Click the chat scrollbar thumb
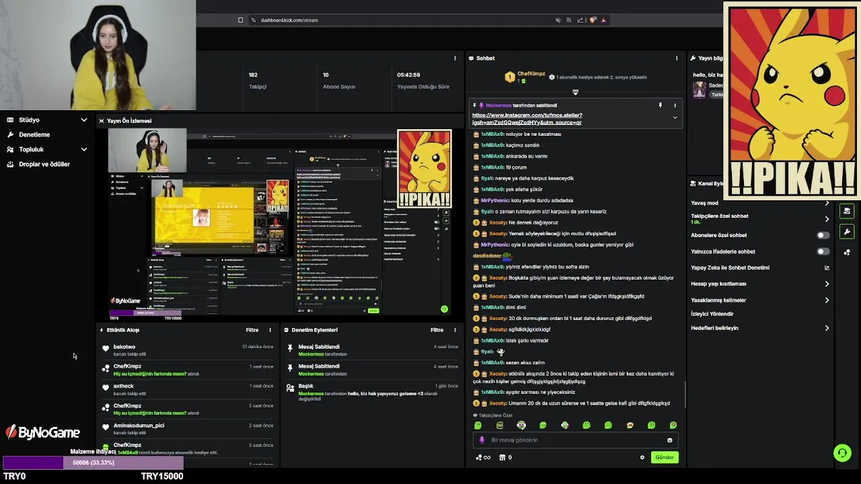Viewport: 861px width, 484px height. pyautogui.click(x=685, y=395)
